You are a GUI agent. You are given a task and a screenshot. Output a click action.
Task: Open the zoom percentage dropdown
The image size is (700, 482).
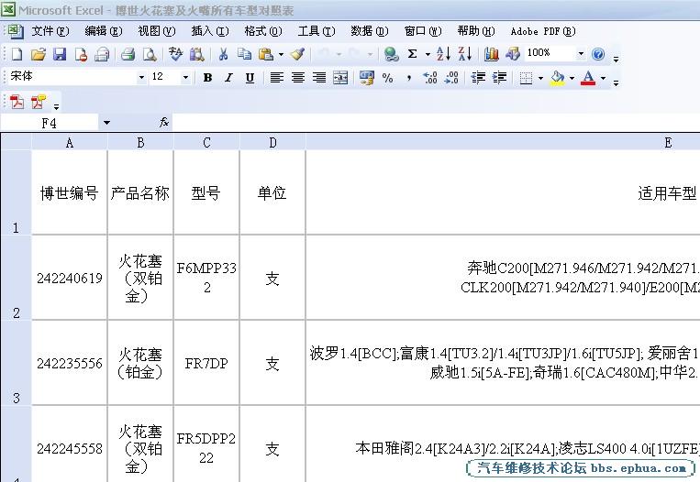pyautogui.click(x=581, y=54)
